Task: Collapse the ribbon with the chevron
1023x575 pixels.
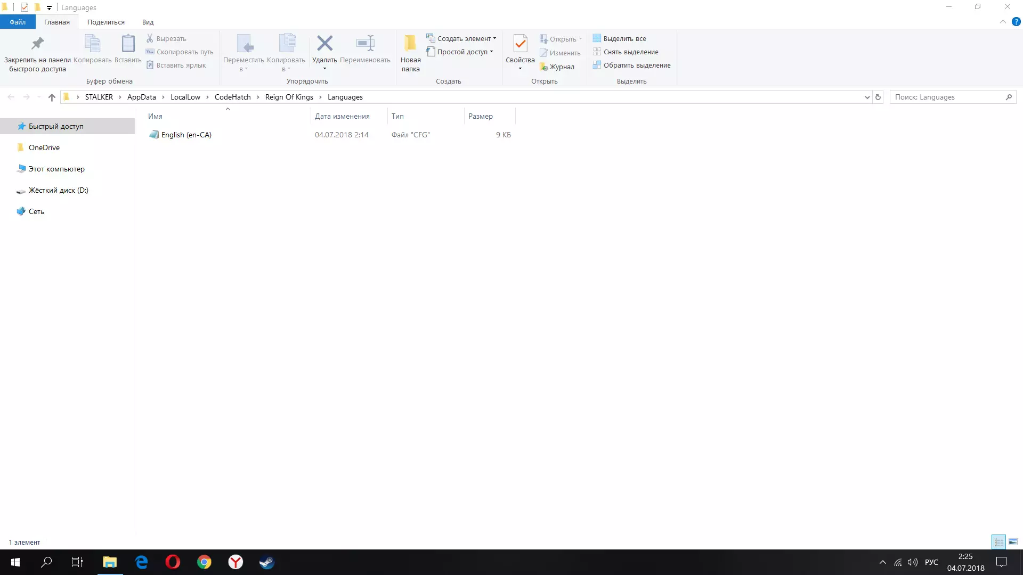Action: (1003, 22)
